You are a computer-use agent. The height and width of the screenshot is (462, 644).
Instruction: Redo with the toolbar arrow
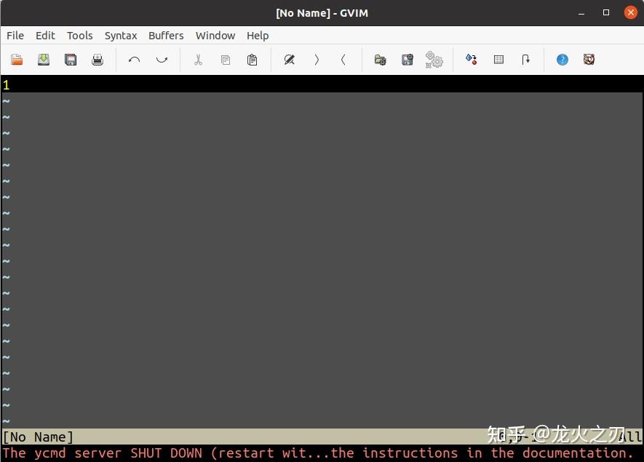pos(162,60)
